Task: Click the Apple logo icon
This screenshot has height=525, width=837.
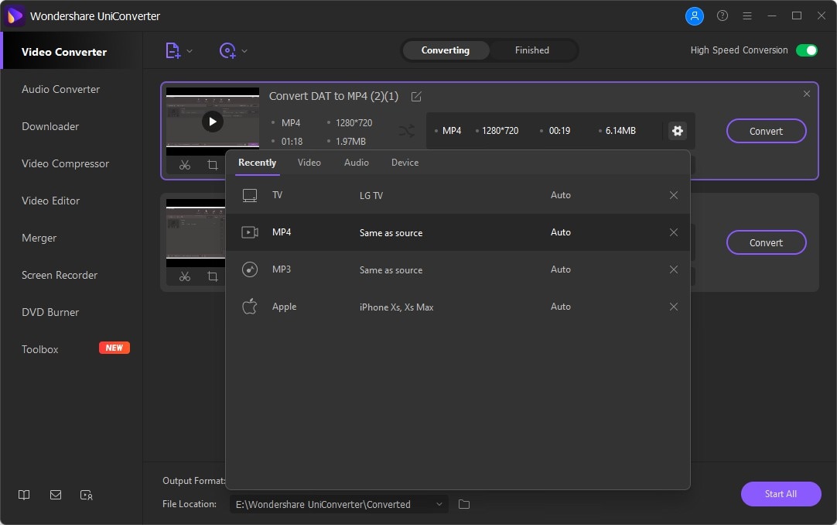Action: pyautogui.click(x=250, y=307)
